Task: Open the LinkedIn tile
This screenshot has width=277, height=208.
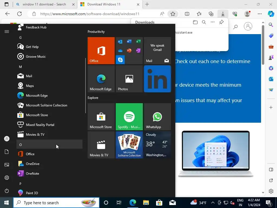Action: coord(157,79)
